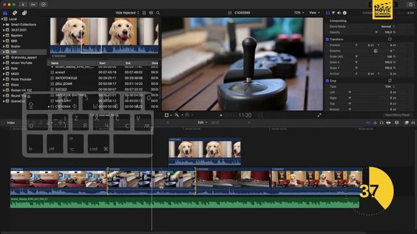Collapse the Local library triangle

[2, 19]
